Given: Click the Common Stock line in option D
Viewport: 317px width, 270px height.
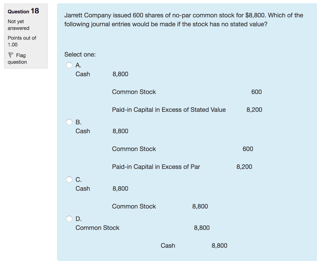Looking at the screenshot, I should (98, 228).
